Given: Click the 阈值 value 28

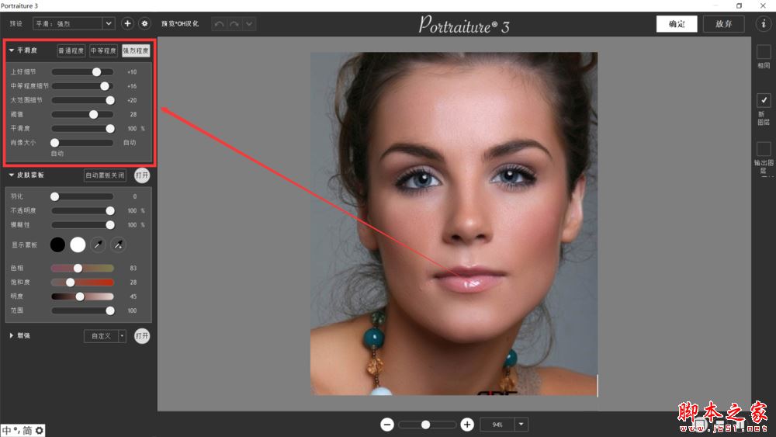Looking at the screenshot, I should [133, 114].
